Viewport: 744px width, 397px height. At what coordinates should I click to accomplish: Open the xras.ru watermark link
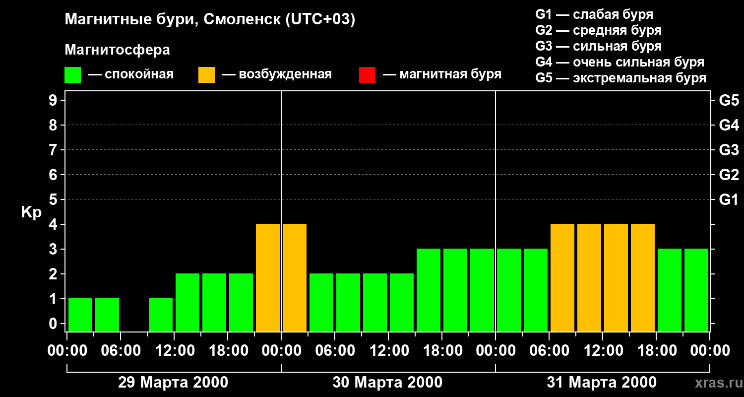point(716,383)
